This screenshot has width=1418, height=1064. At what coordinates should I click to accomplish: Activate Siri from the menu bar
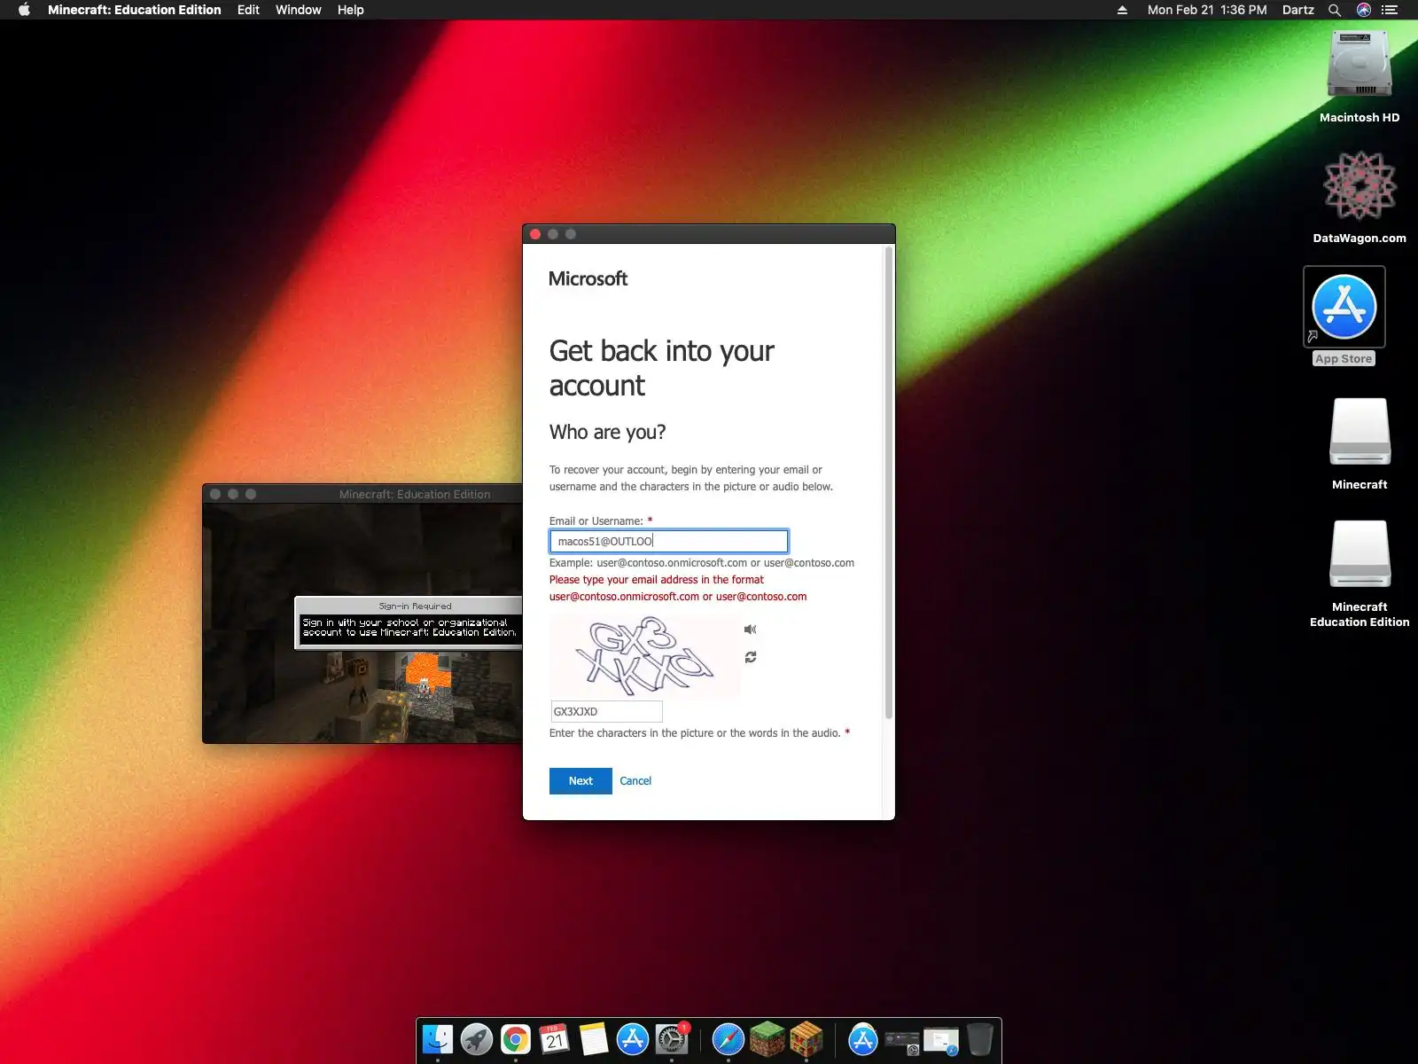tap(1364, 10)
